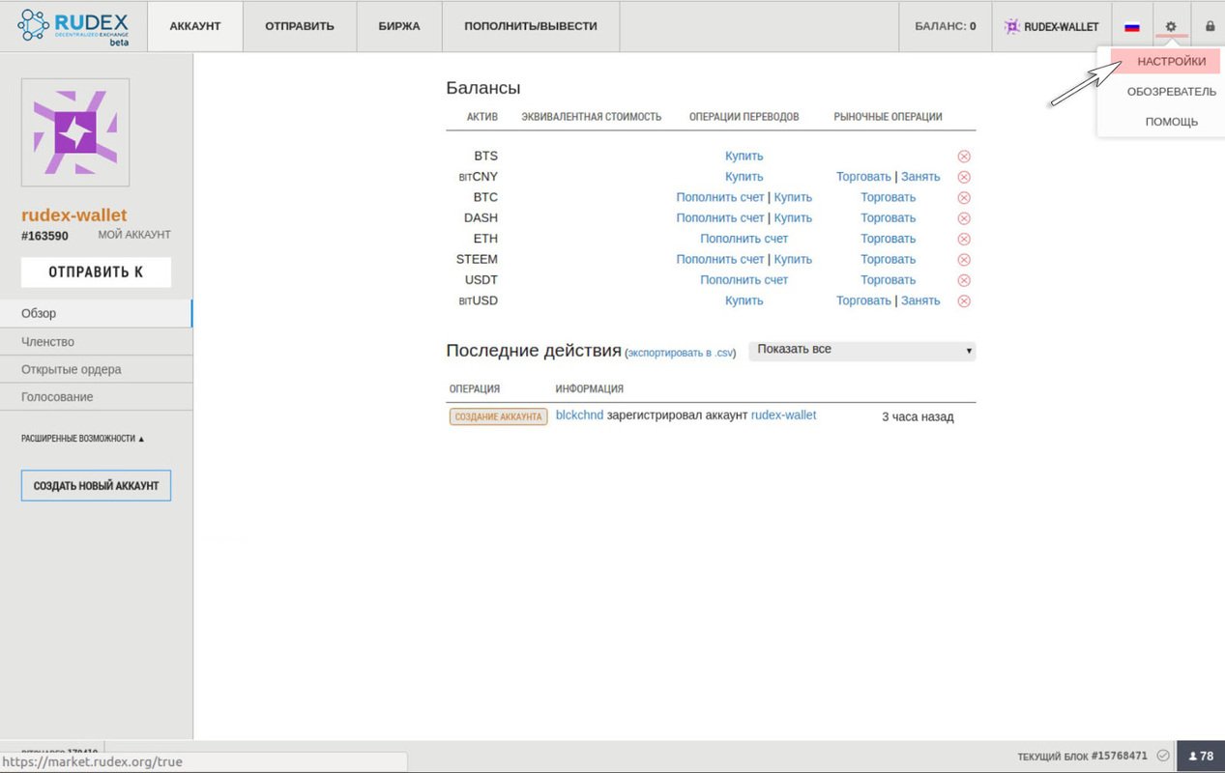
Task: Click Занять in the bitCNY row
Action: tap(920, 177)
